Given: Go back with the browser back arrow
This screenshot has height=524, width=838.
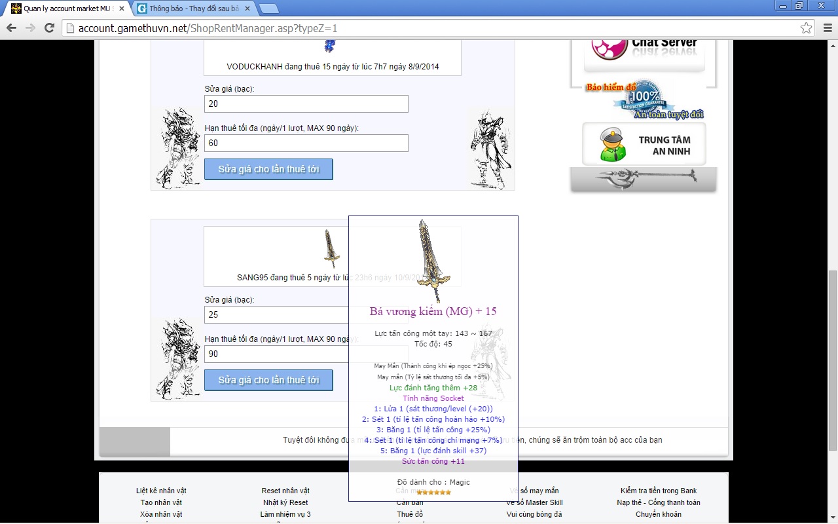Looking at the screenshot, I should click(11, 28).
